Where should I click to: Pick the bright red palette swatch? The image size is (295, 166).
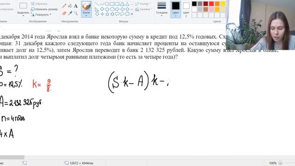pos(211,4)
